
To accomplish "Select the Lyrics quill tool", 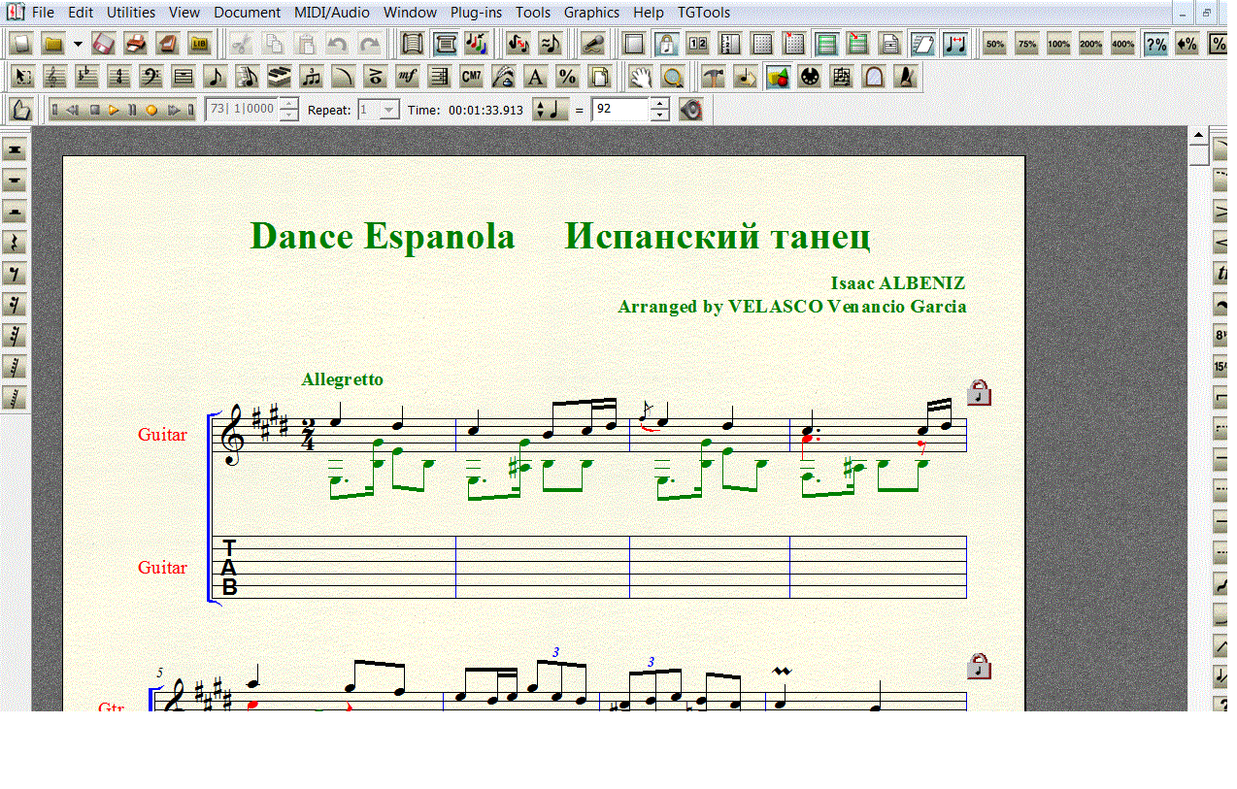I will (504, 78).
